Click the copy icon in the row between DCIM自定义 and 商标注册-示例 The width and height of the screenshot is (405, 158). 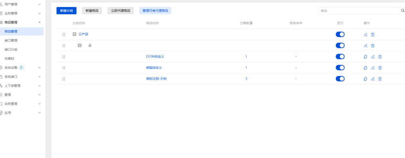coord(365,68)
